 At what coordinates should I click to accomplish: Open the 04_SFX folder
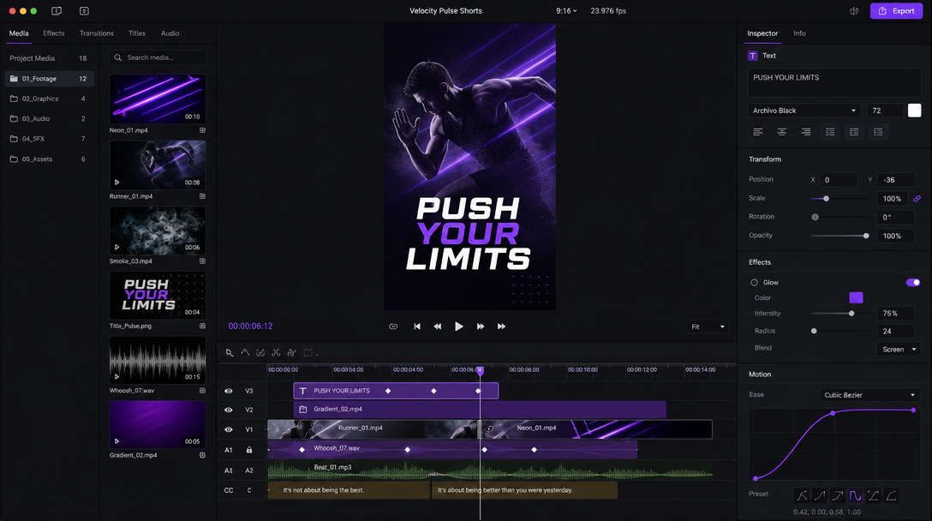50,139
